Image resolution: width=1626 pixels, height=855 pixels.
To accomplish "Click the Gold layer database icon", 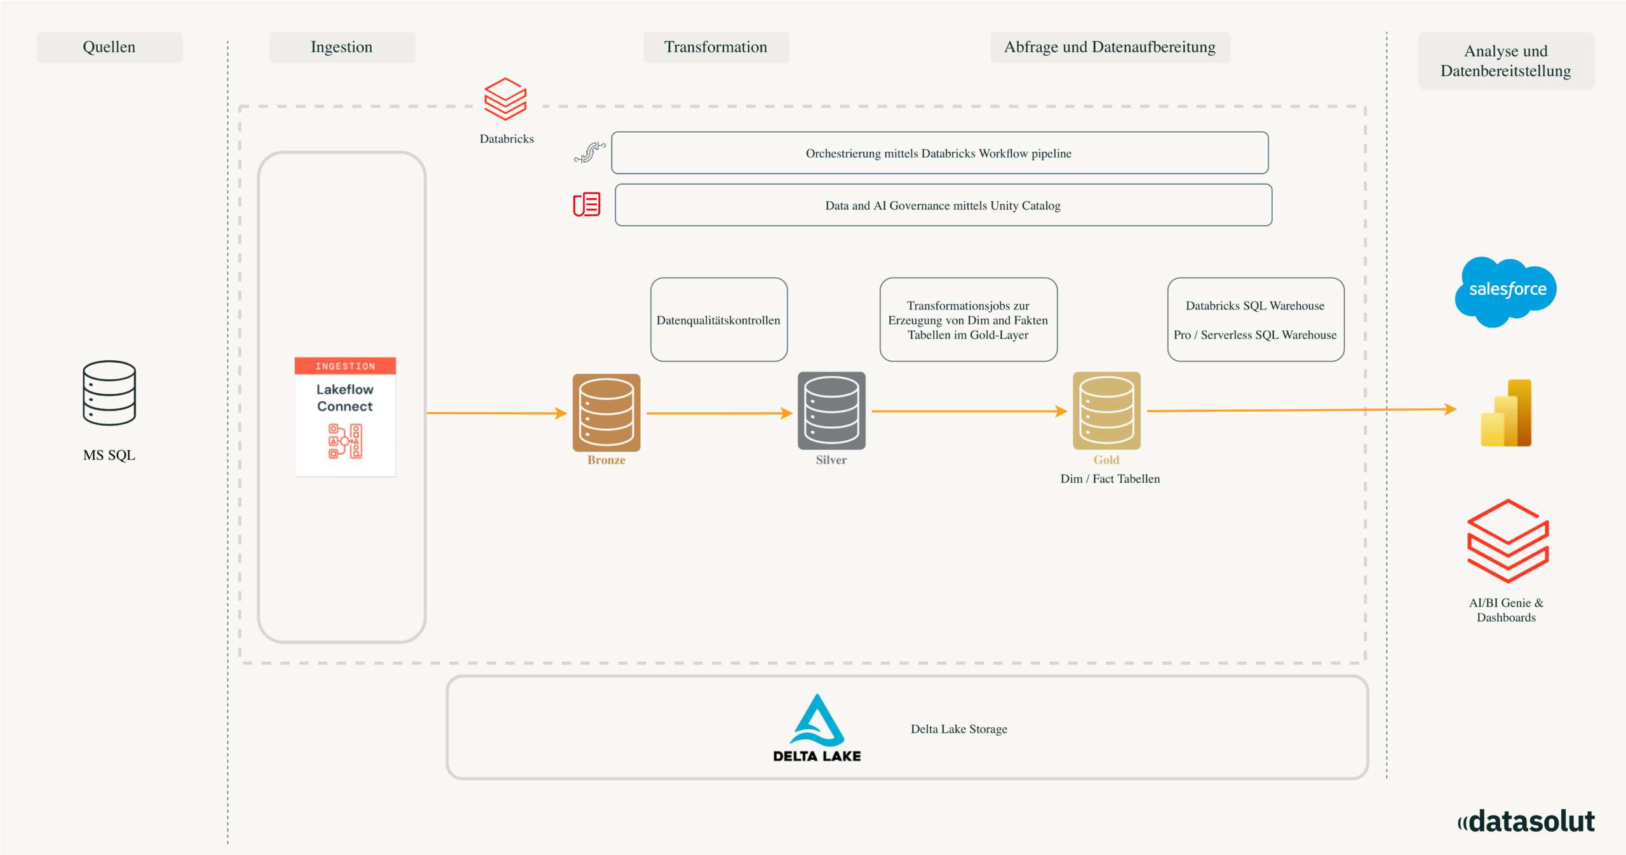I will pyautogui.click(x=1106, y=411).
